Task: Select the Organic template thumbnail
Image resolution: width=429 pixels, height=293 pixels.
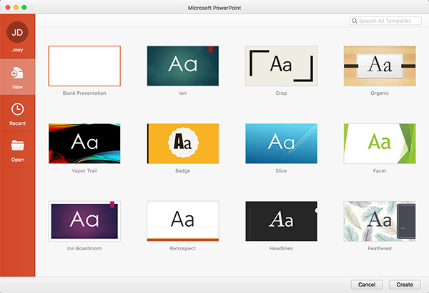Action: click(x=380, y=66)
